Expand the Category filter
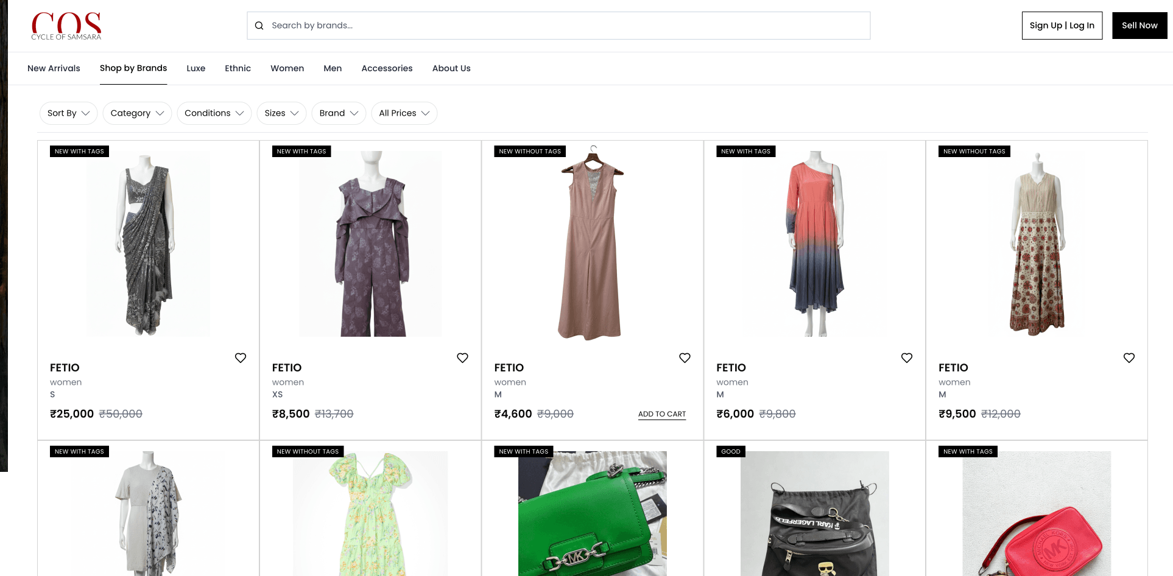The image size is (1173, 576). 137,113
